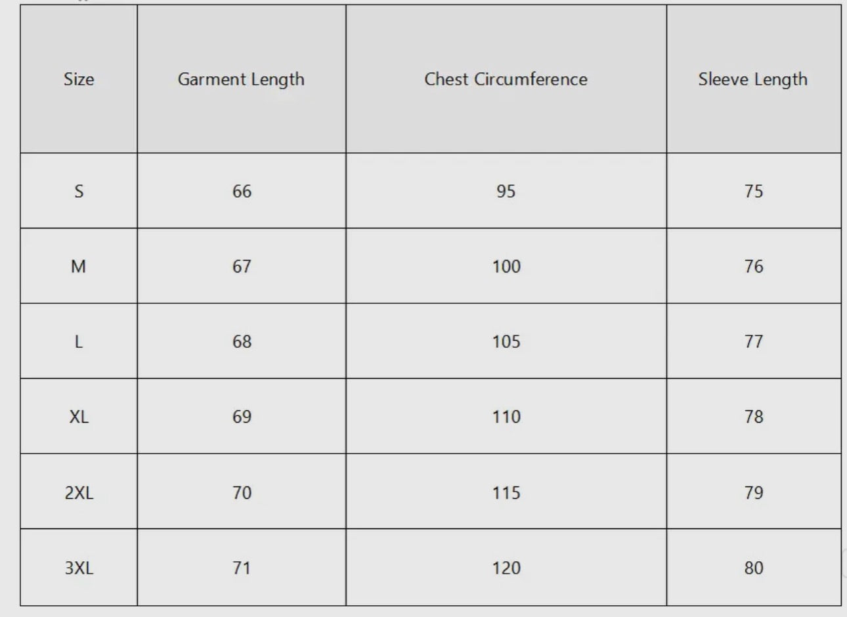Click chest circumference value 105
The height and width of the screenshot is (617, 847).
click(506, 341)
